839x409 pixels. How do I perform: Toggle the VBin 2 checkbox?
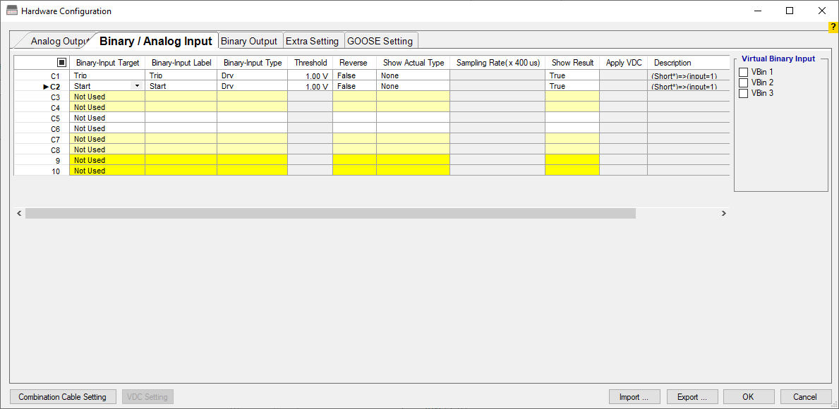[743, 83]
